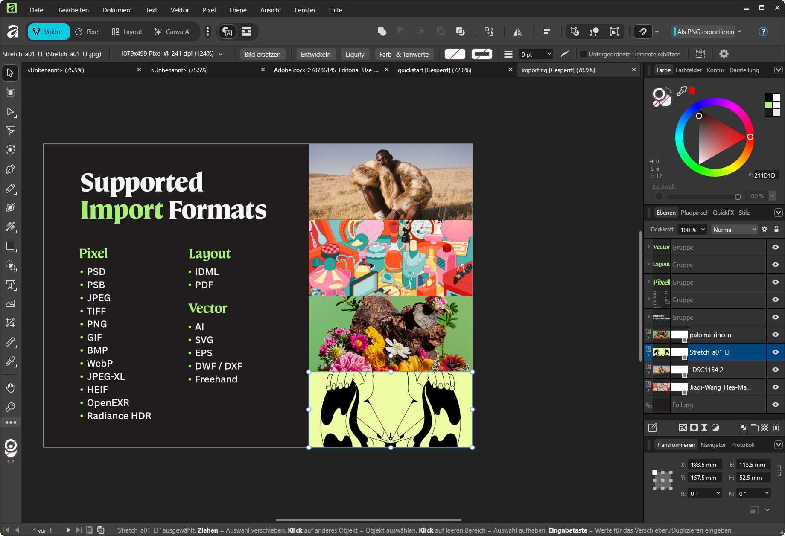Delete layer using trash icon
The height and width of the screenshot is (536, 785).
click(776, 428)
